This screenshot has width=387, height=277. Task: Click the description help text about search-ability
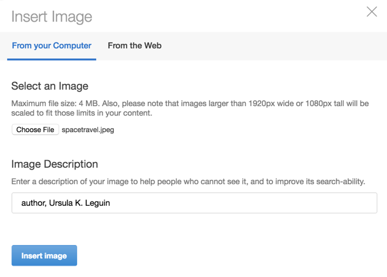click(188, 182)
